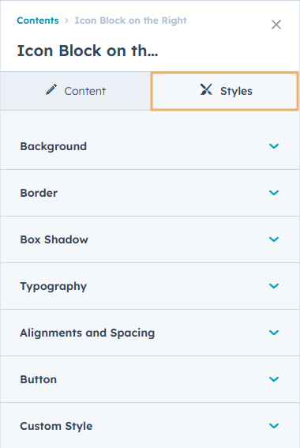The image size is (300, 448).
Task: Select the Styles tab
Action: 225,91
